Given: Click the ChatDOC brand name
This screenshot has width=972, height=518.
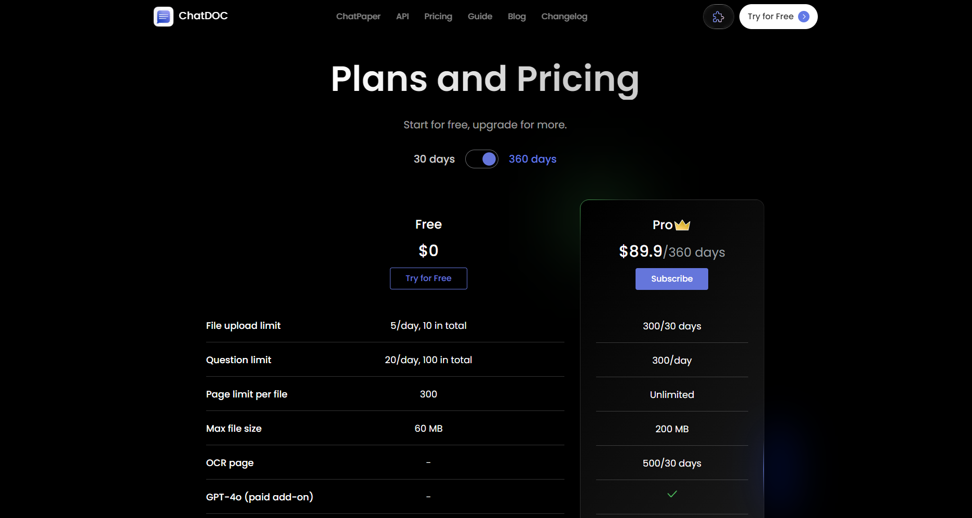Looking at the screenshot, I should pyautogui.click(x=203, y=16).
